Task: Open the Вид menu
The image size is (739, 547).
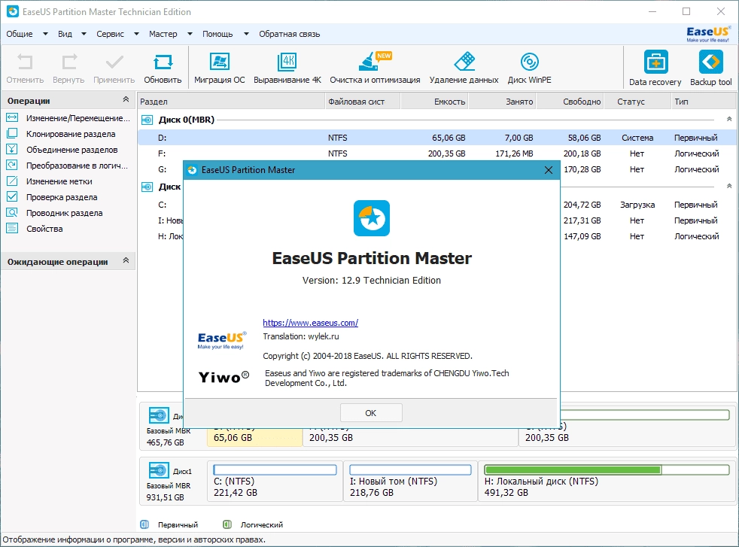Action: click(x=65, y=34)
